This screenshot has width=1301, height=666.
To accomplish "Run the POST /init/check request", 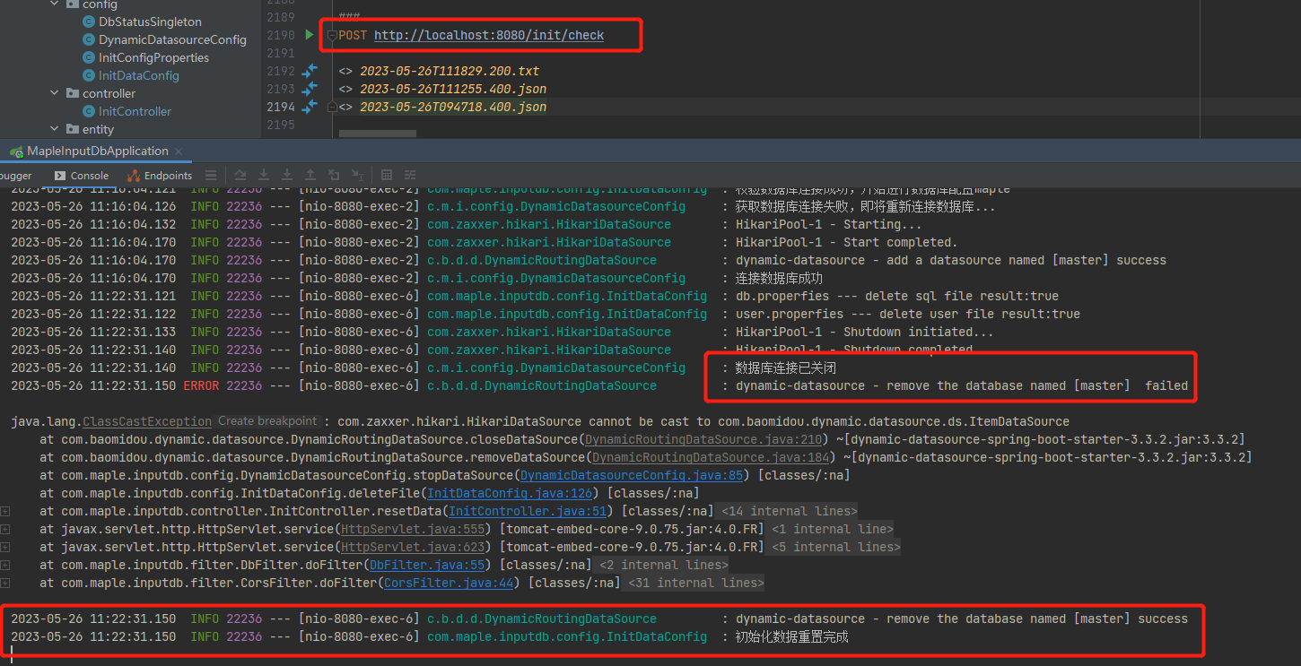I will point(310,35).
